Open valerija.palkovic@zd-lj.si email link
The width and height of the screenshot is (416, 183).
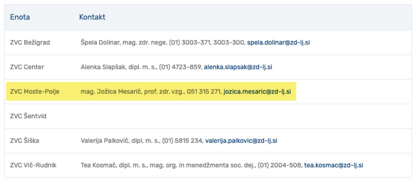click(241, 141)
